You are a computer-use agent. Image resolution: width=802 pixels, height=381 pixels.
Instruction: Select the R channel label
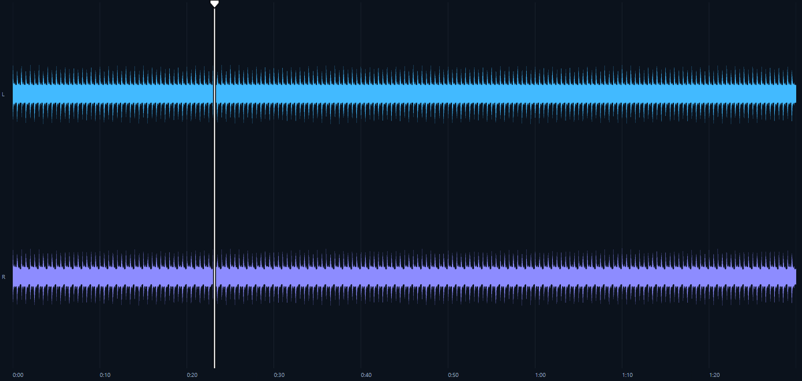point(3,277)
